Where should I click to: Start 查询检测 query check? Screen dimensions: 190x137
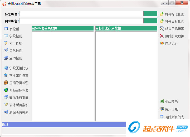point(16,58)
